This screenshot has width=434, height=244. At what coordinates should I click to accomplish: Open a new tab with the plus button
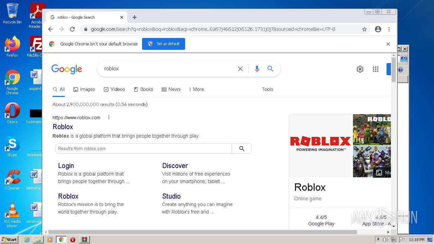(x=135, y=17)
